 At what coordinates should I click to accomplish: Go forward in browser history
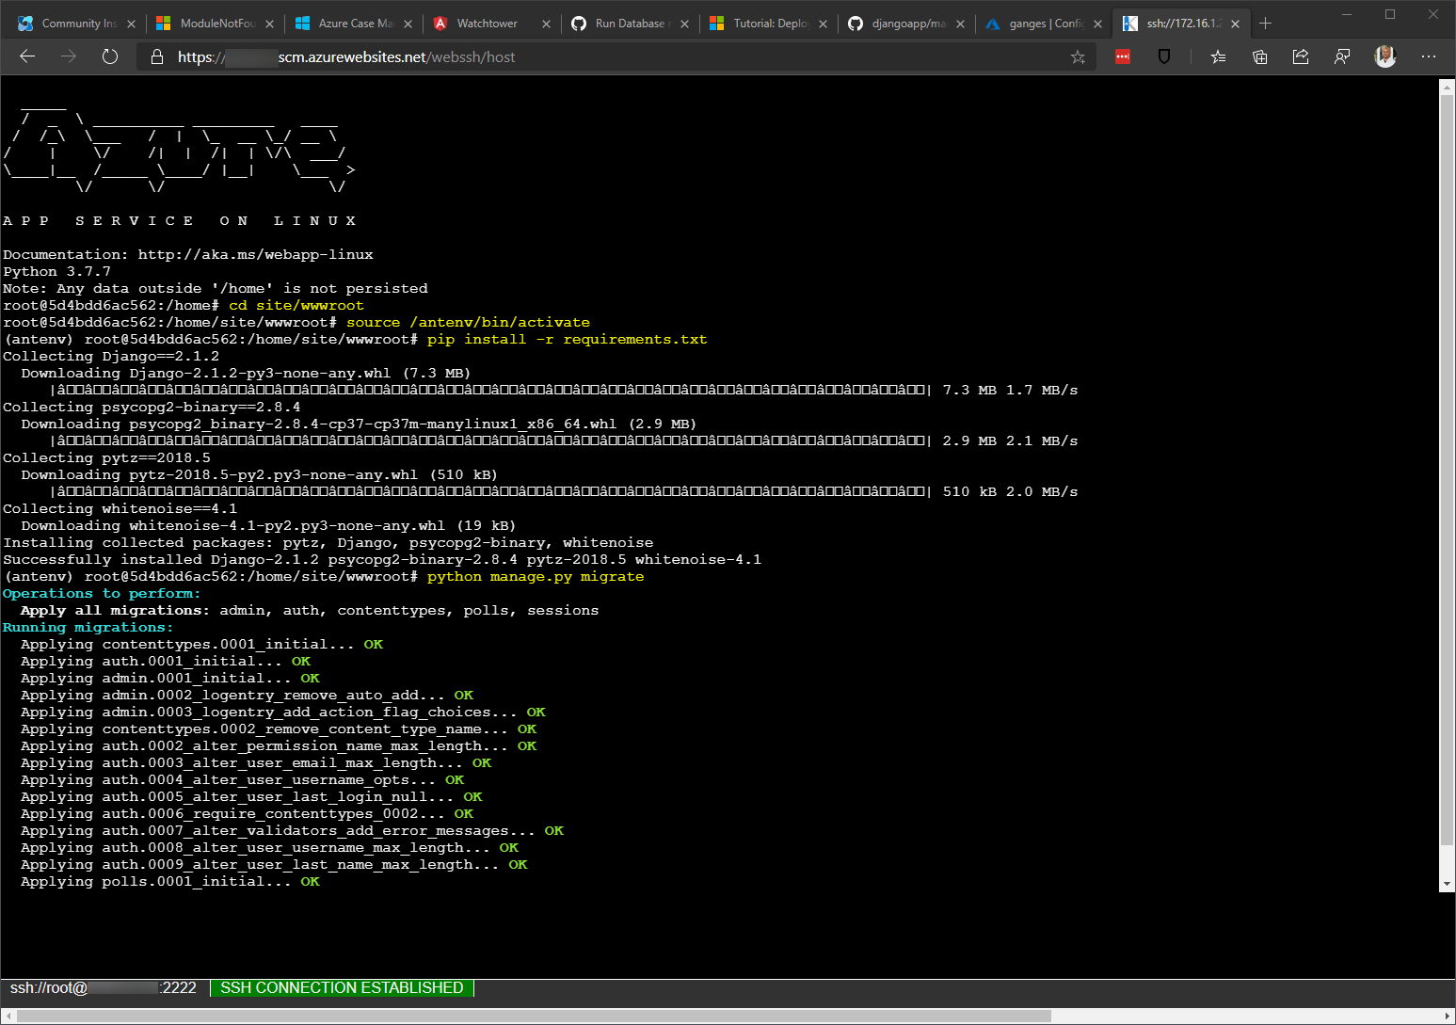point(69,56)
